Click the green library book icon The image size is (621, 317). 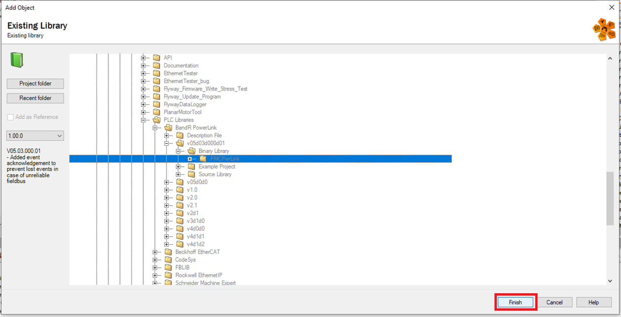[17, 60]
